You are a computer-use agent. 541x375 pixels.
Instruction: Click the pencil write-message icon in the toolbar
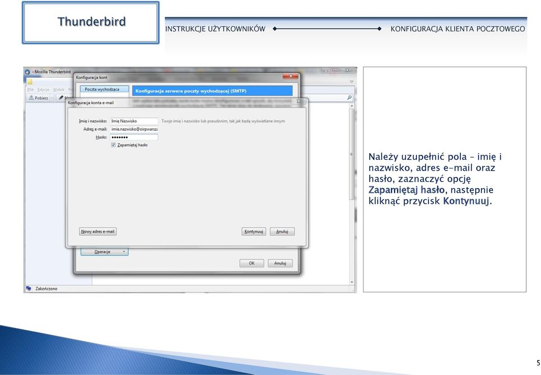[x=61, y=98]
